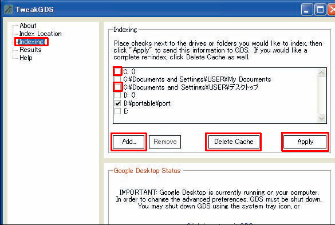Open the Help tree item
This screenshot has width=335, height=225.
(26, 58)
